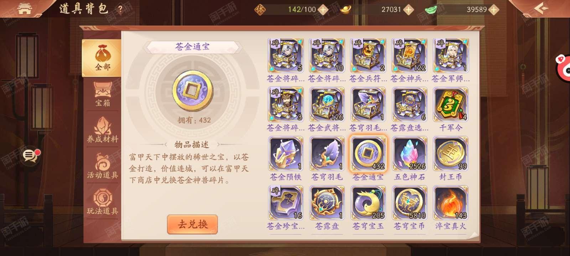Open help question mark next to 道具背包
This screenshot has height=256, width=570.
120,10
